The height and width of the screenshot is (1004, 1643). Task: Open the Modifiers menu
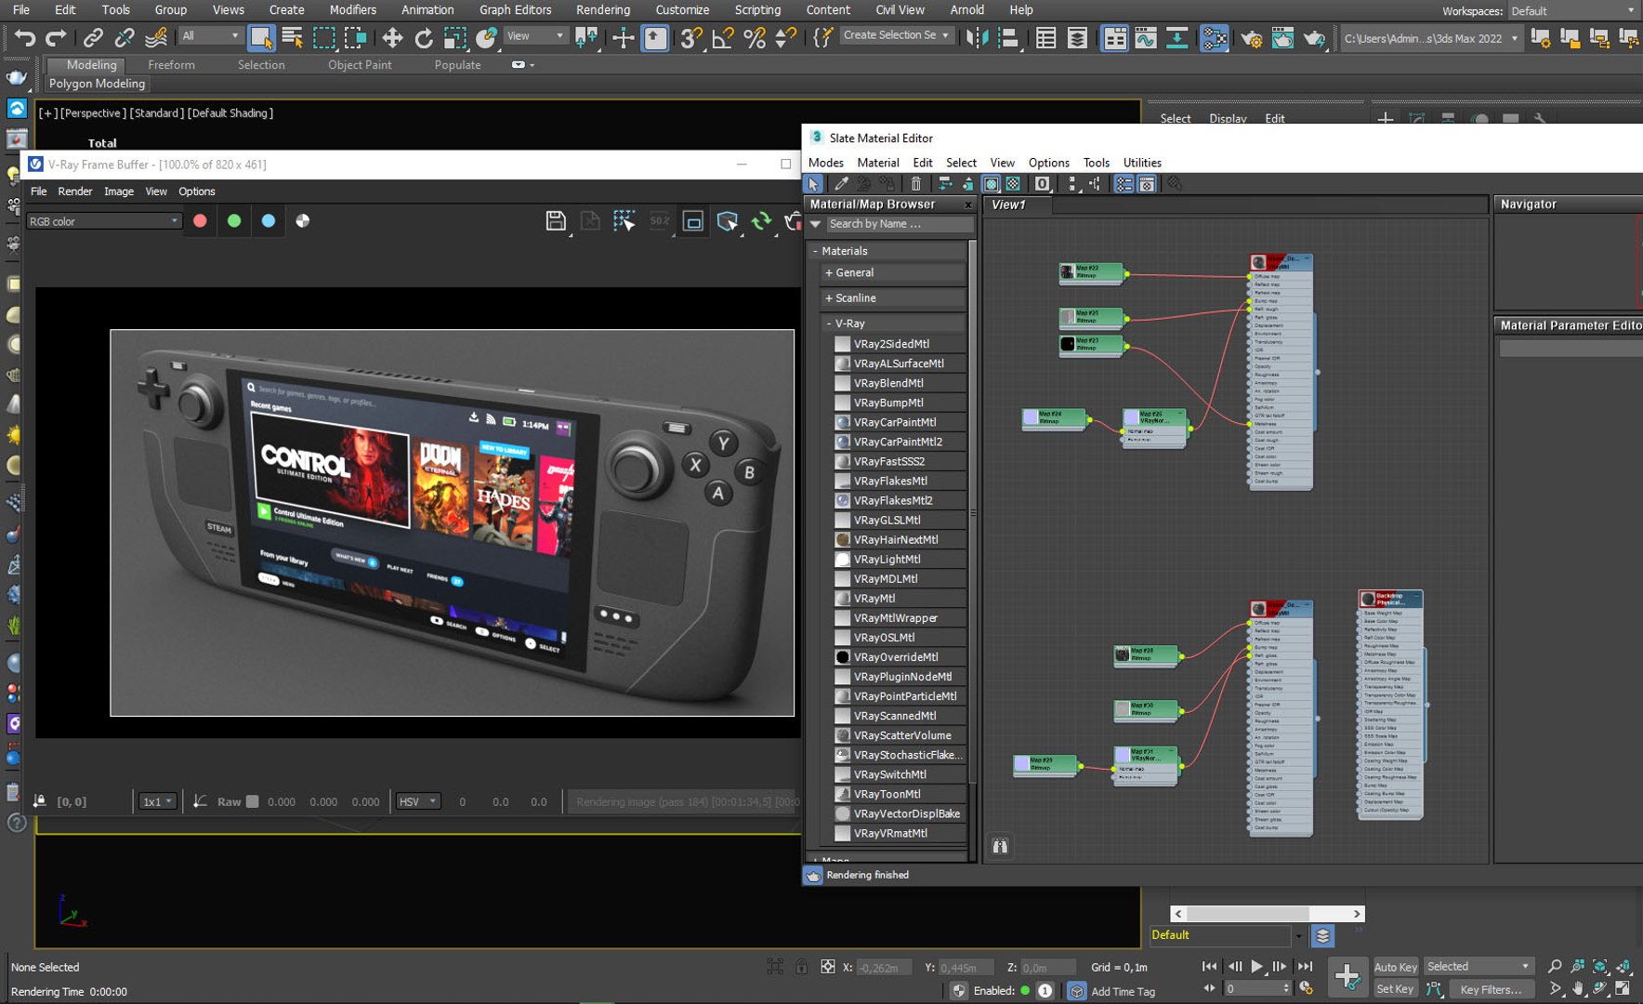click(352, 10)
